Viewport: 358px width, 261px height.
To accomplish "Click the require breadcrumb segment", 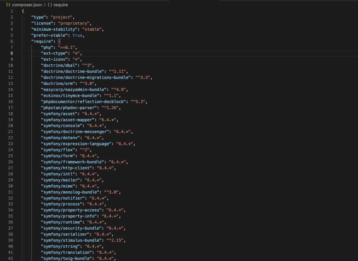I will tap(60, 5).
